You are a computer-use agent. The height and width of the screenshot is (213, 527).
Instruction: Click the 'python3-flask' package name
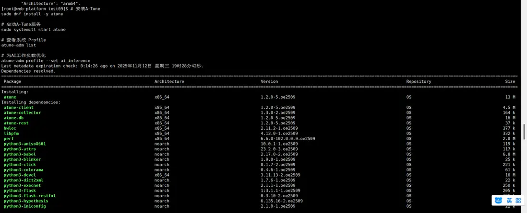point(20,191)
